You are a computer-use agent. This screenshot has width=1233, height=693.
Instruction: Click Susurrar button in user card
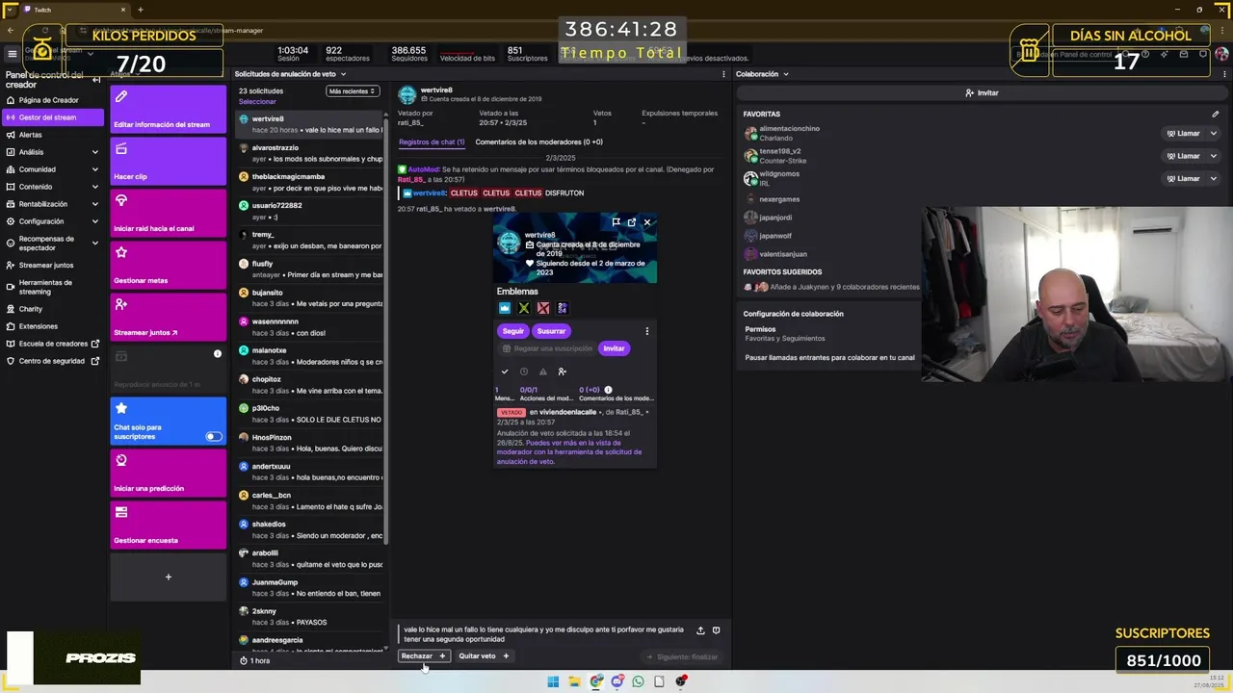point(551,331)
